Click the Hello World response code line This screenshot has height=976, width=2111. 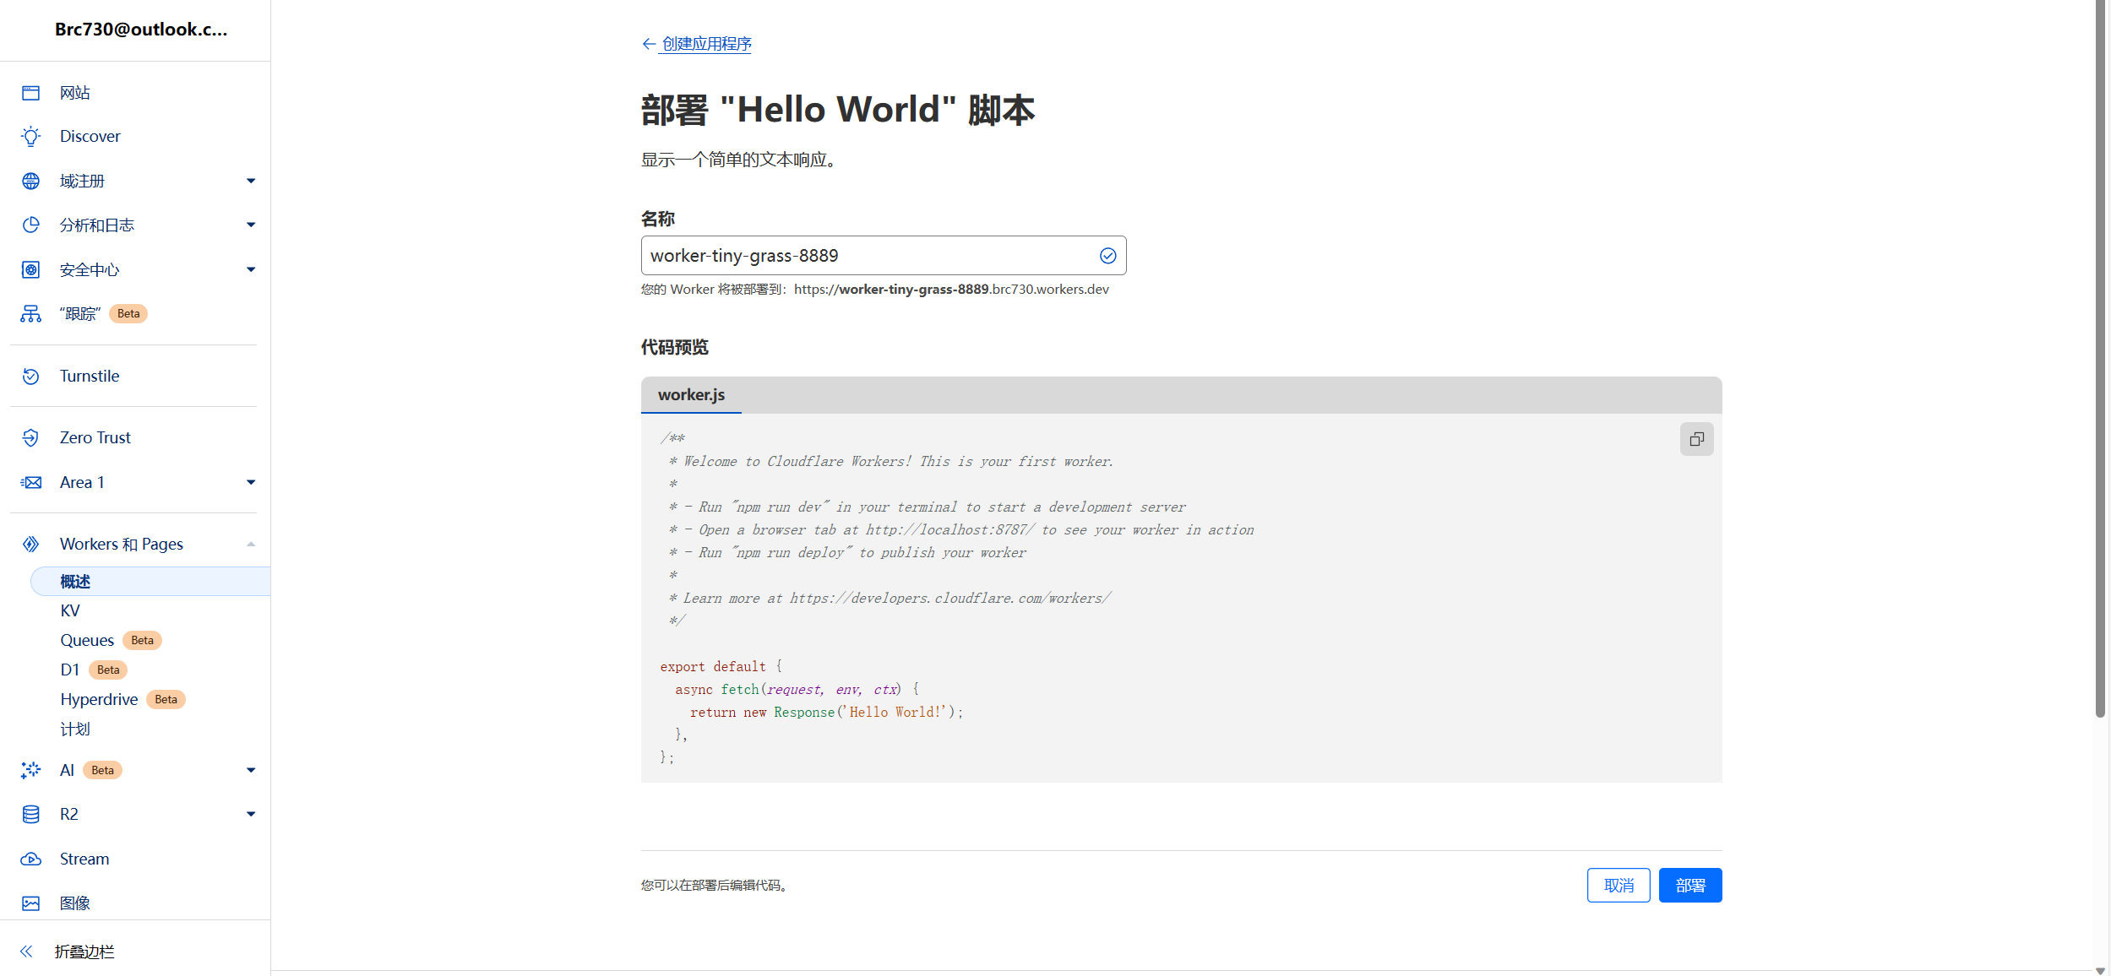[826, 713]
